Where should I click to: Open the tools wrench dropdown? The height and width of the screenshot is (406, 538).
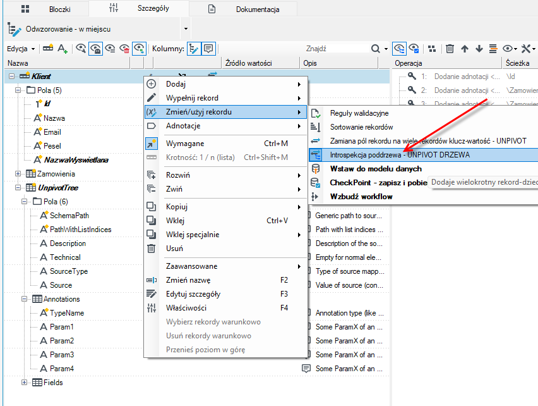(x=529, y=49)
